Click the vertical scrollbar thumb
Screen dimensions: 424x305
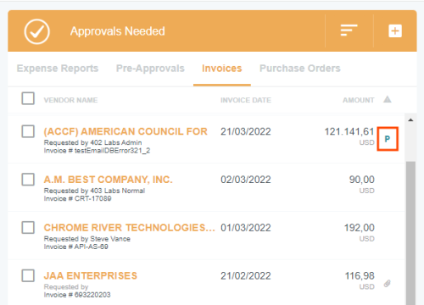pyautogui.click(x=410, y=233)
